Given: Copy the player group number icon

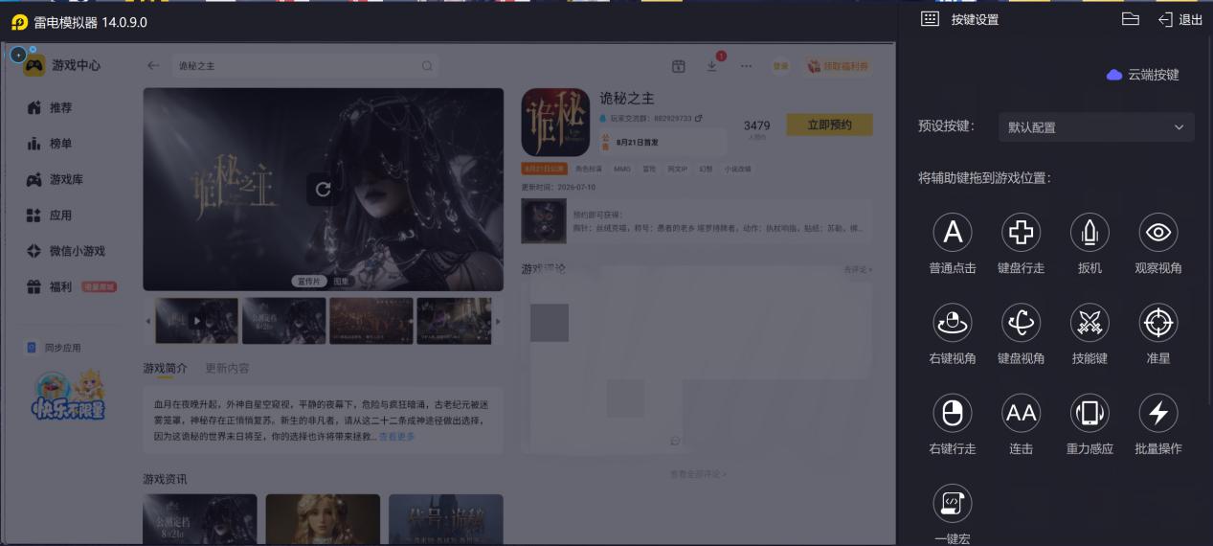Looking at the screenshot, I should pos(698,118).
